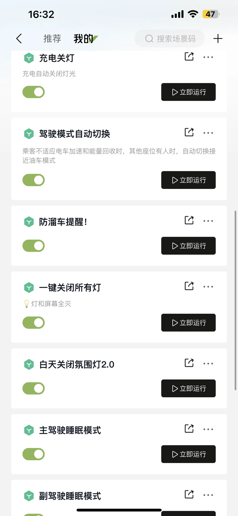Image resolution: width=238 pixels, height=516 pixels.
Task: Open more options for 副驾驶睡眠模式
Action: (208, 495)
